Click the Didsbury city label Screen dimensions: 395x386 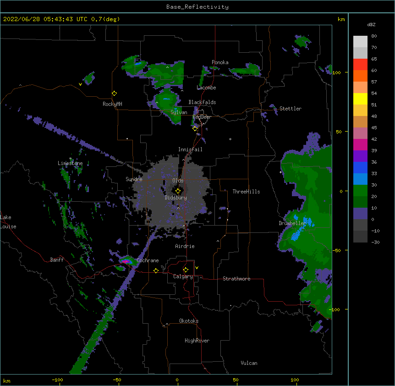pos(176,198)
